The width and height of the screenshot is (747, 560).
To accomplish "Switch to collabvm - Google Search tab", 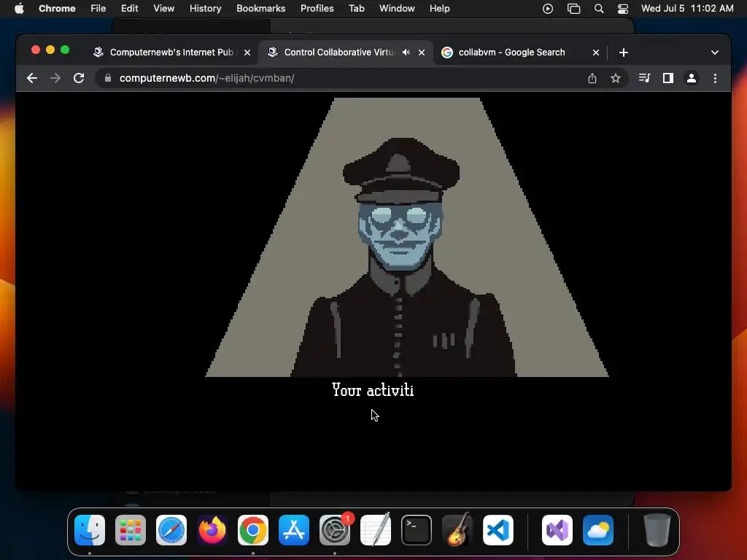I will (x=519, y=52).
